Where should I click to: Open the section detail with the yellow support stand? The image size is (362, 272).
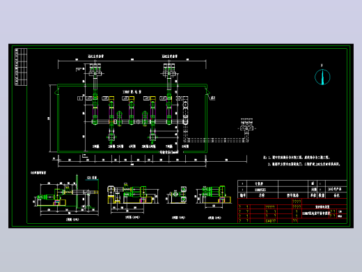tap(133, 197)
